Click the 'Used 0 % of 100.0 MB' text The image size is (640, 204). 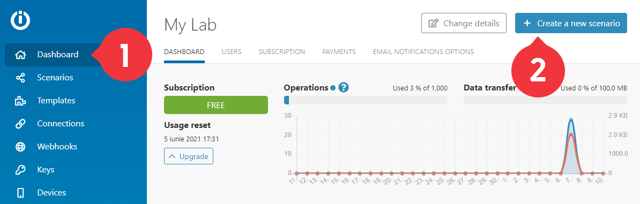click(x=594, y=88)
